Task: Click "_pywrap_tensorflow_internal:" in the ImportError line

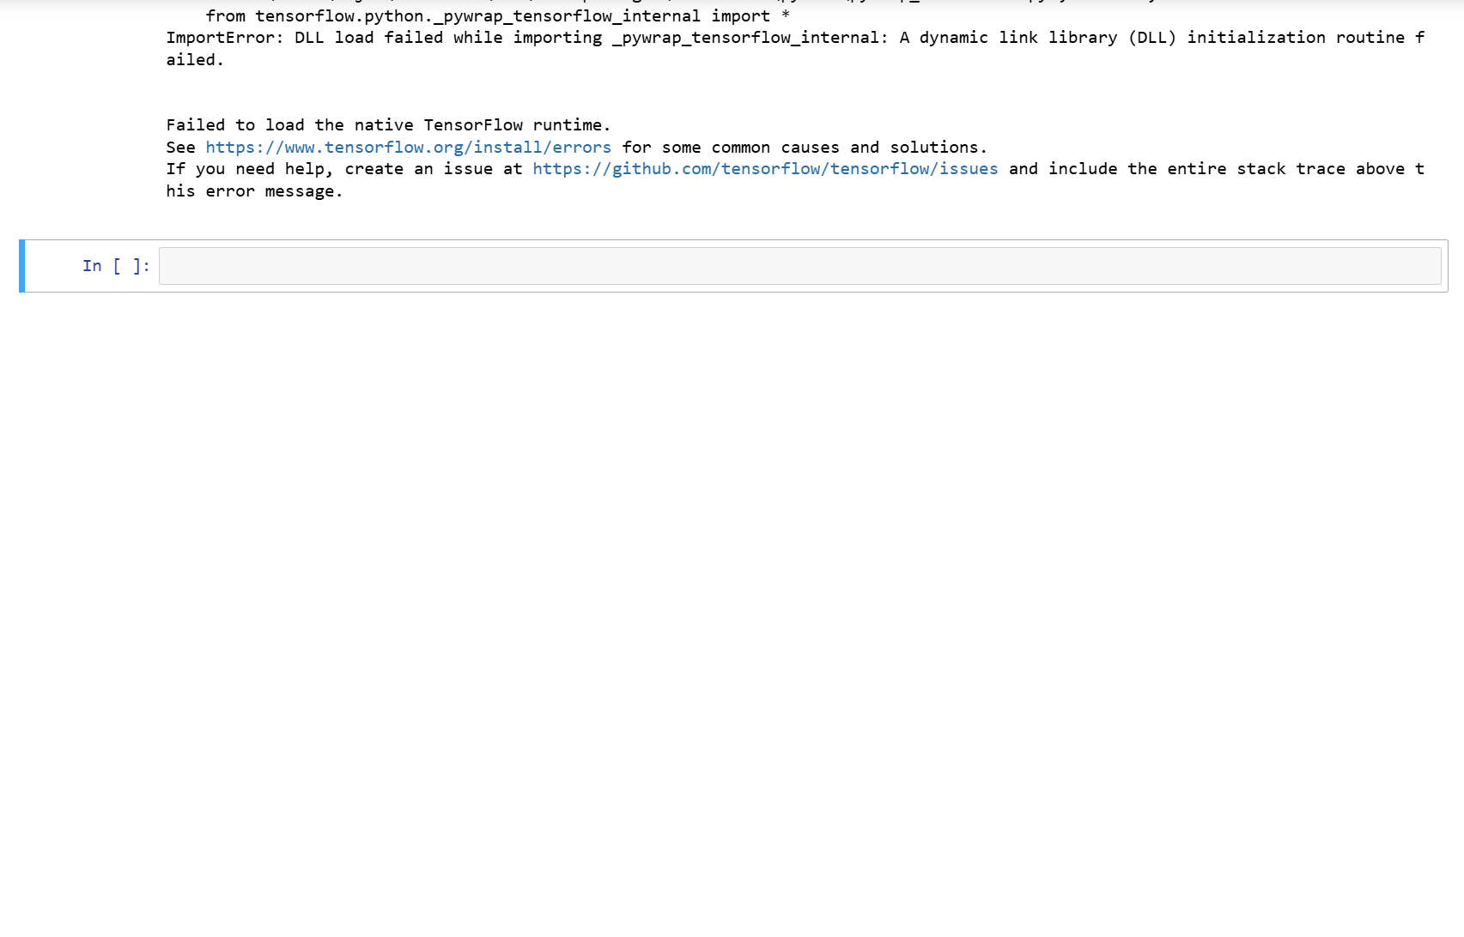Action: 749,38
